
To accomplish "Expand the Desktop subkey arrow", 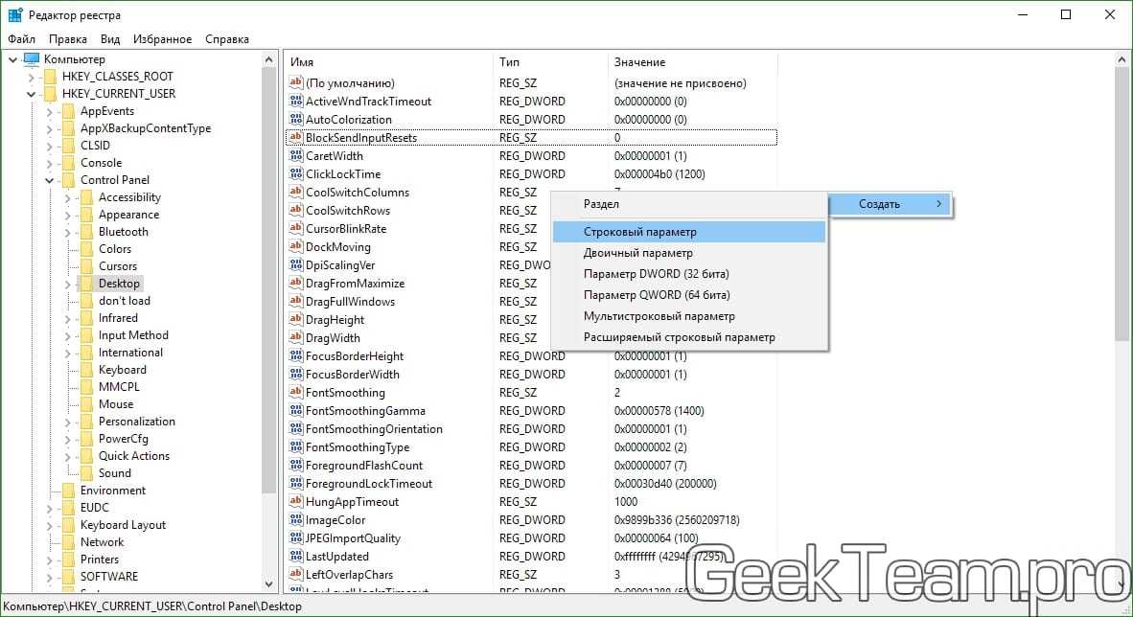I will pyautogui.click(x=67, y=284).
